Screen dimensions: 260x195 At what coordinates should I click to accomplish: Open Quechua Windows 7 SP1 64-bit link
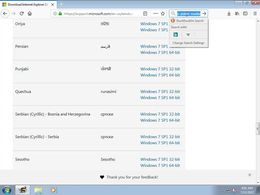point(160,98)
